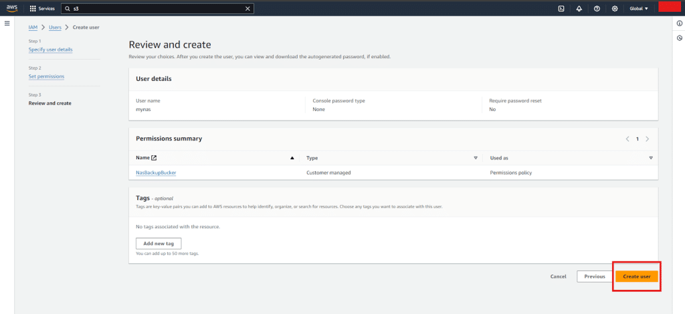This screenshot has width=685, height=314.
Task: Expand the Global region dropdown
Action: (639, 9)
